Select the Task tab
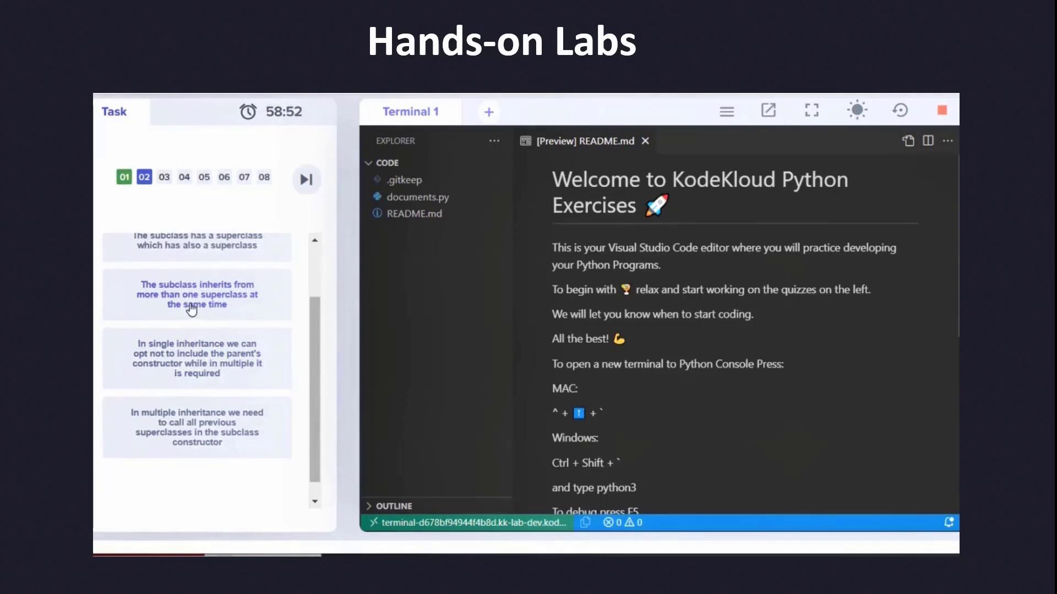Viewport: 1057px width, 594px height. click(x=114, y=112)
